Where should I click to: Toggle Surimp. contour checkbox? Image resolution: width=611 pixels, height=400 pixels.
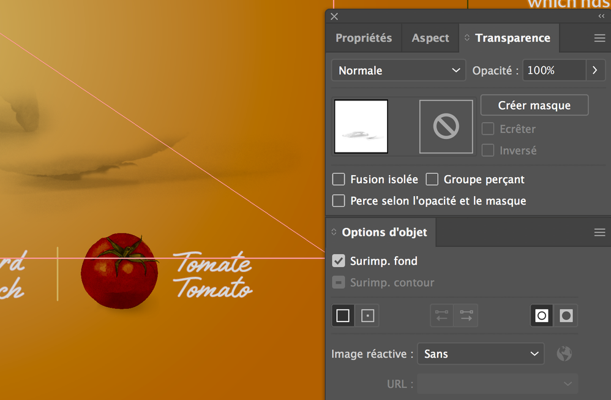[339, 282]
